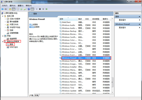Screen dimensions: 142x100
Task: Select 磁盘管理 tree node
Action: point(13,39)
